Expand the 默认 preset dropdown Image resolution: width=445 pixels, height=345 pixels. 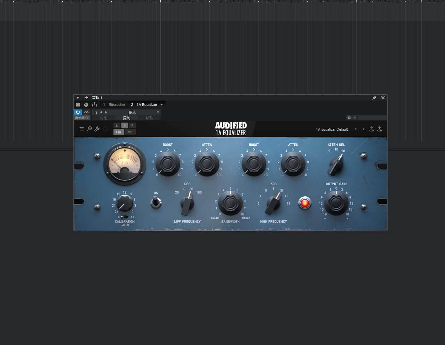coord(158,112)
